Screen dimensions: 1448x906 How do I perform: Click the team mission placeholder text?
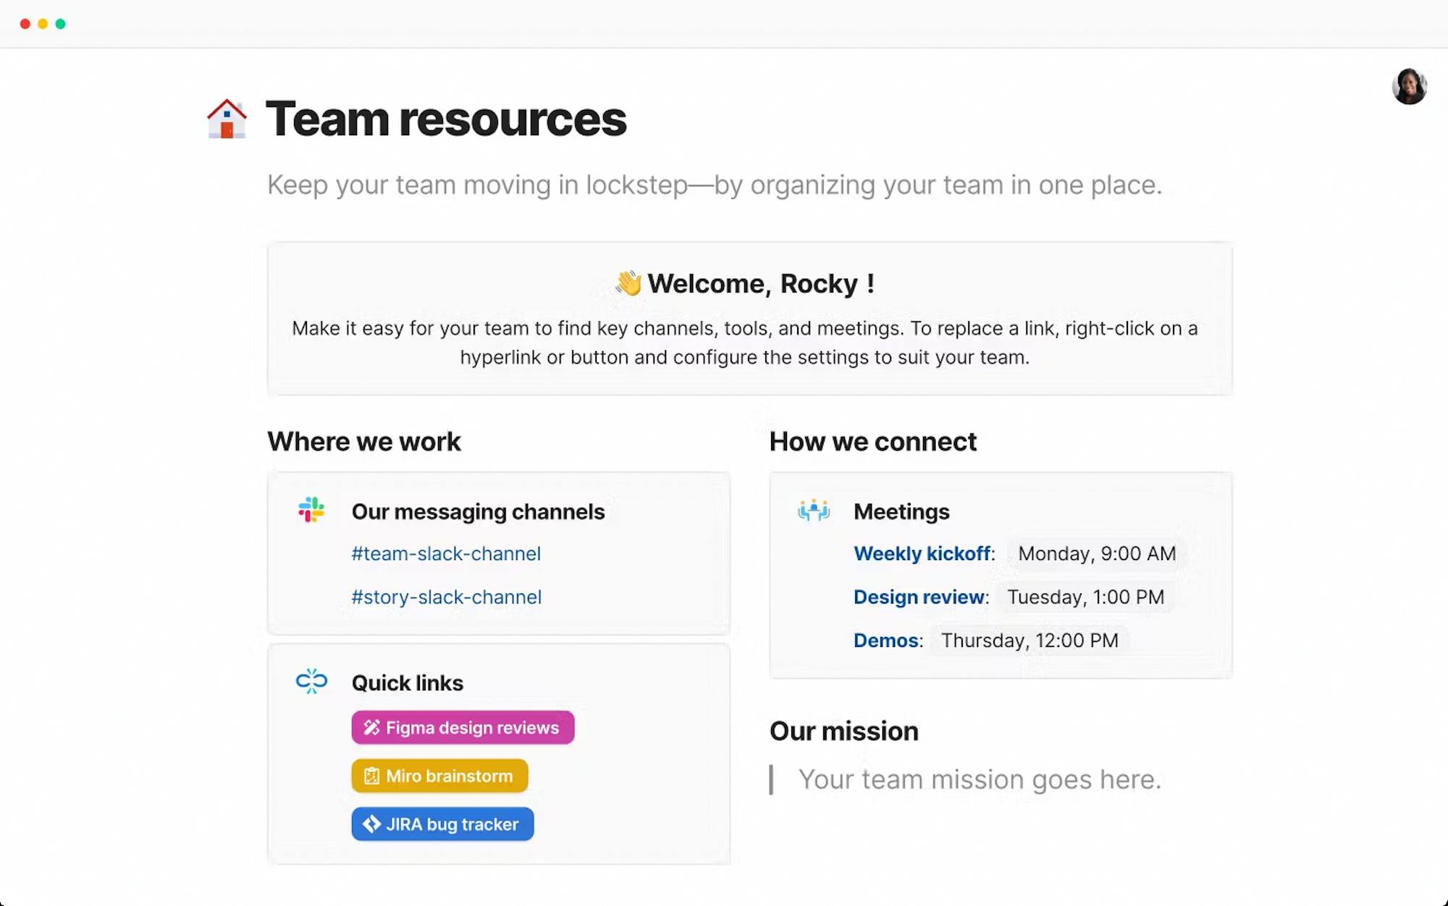click(980, 779)
